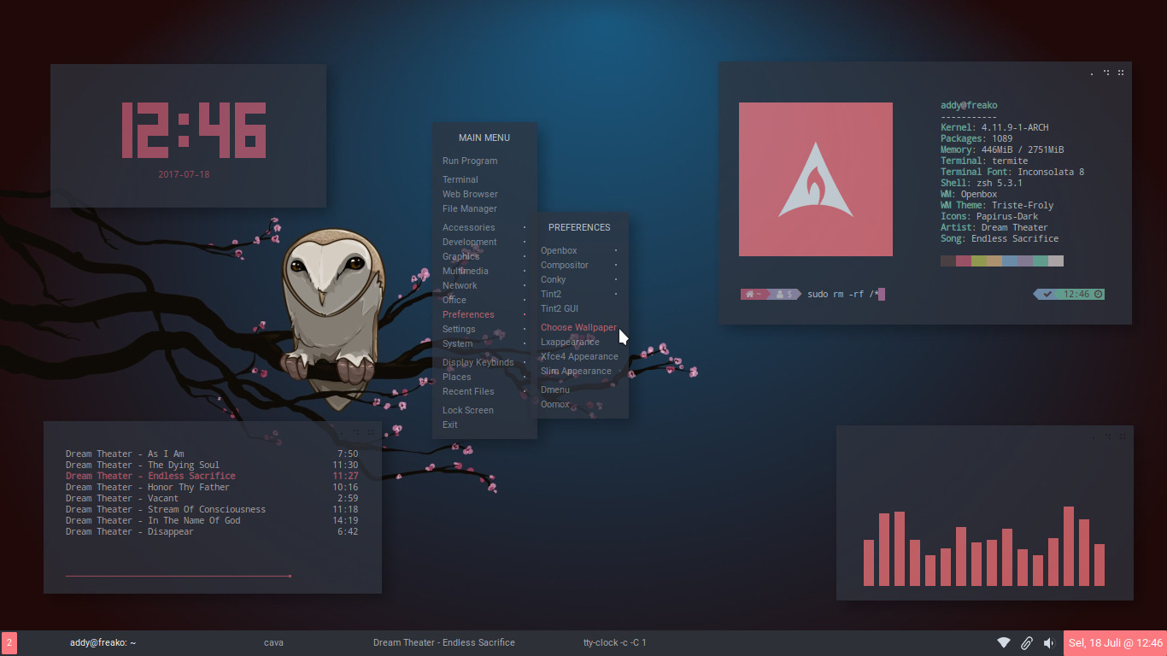Launch Lxappearance from Preferences

(579, 342)
